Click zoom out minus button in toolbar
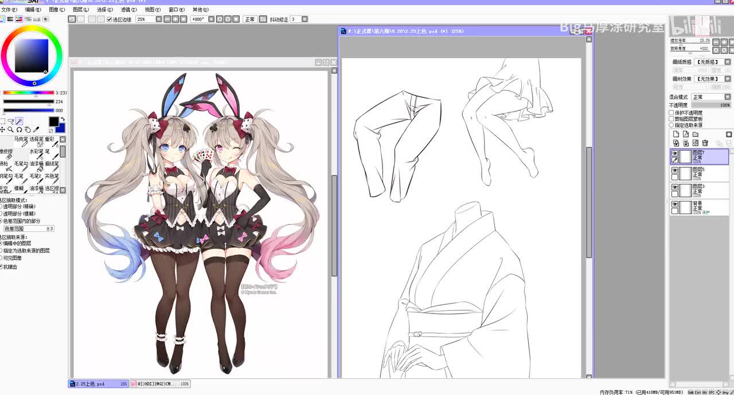 (167, 19)
